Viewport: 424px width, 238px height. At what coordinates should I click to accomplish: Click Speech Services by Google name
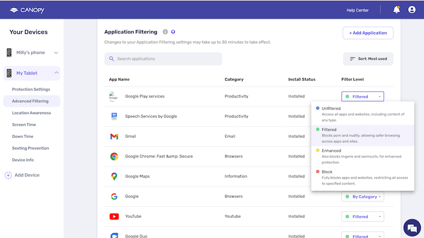151,116
